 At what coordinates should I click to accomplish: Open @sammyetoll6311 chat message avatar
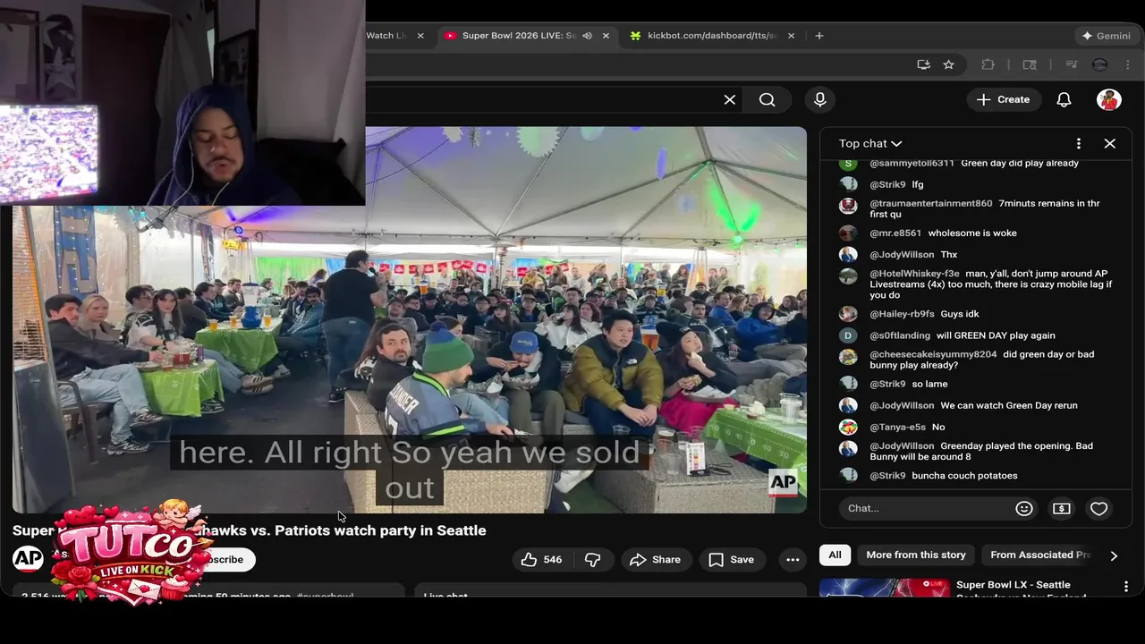(x=848, y=163)
